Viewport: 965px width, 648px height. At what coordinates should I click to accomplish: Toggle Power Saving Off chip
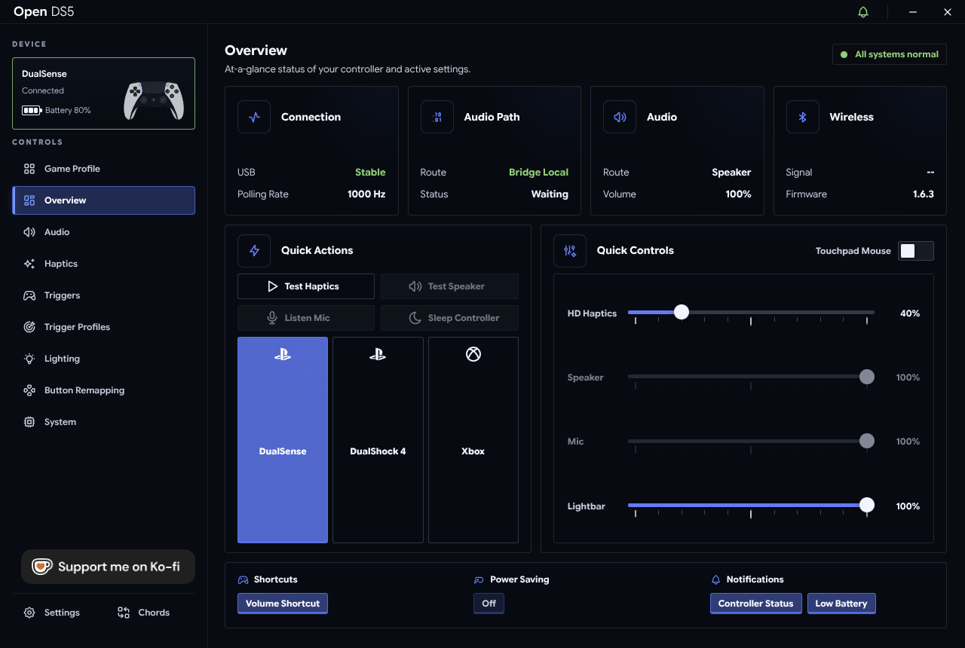(x=489, y=604)
